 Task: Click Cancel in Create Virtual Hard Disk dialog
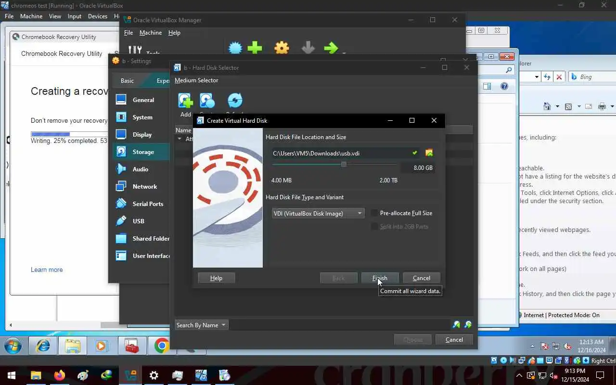(x=422, y=278)
